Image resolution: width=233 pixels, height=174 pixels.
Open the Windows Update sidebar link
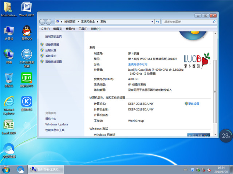57,124
